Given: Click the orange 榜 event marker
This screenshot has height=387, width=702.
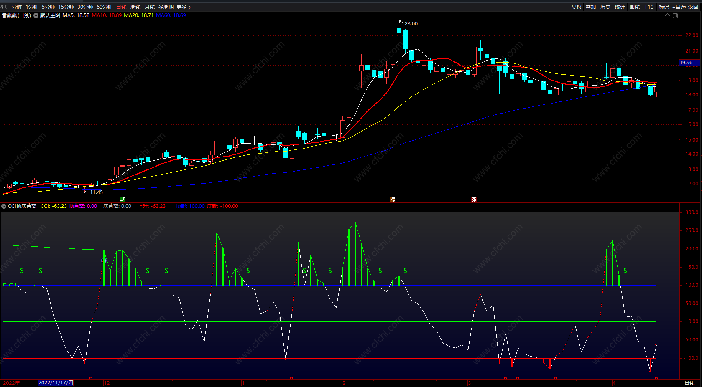Looking at the screenshot, I should (392, 200).
